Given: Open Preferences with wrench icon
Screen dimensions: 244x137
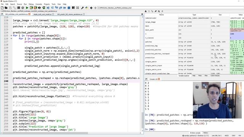Looking at the screenshot, I should pyautogui.click(x=82, y=8).
